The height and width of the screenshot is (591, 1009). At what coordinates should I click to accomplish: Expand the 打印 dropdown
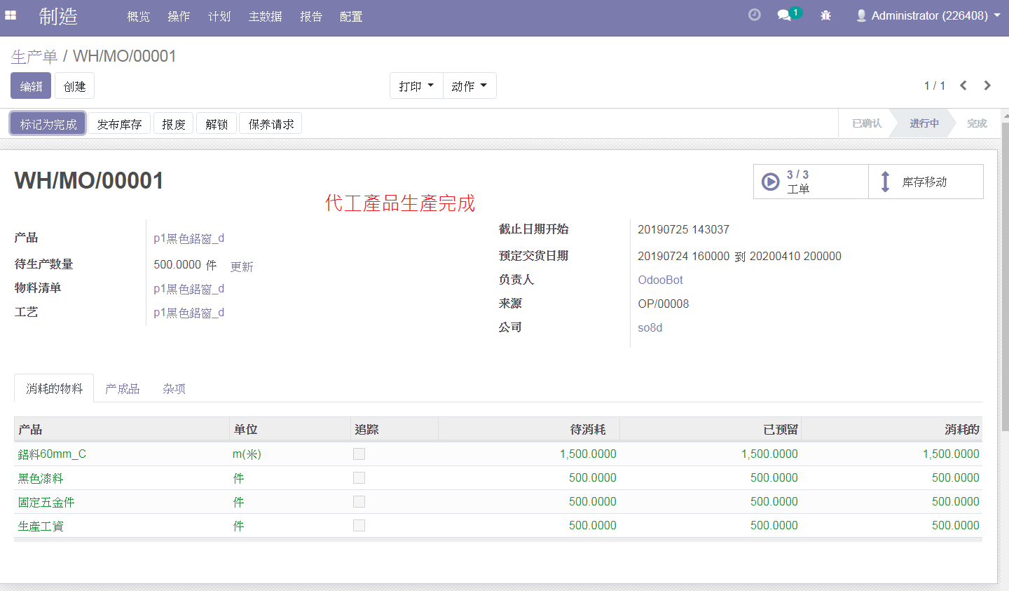[x=416, y=86]
